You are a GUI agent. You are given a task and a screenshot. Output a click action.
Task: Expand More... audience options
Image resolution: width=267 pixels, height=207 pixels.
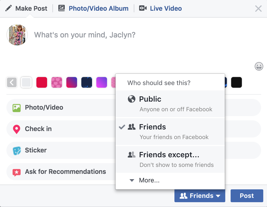pyautogui.click(x=170, y=180)
